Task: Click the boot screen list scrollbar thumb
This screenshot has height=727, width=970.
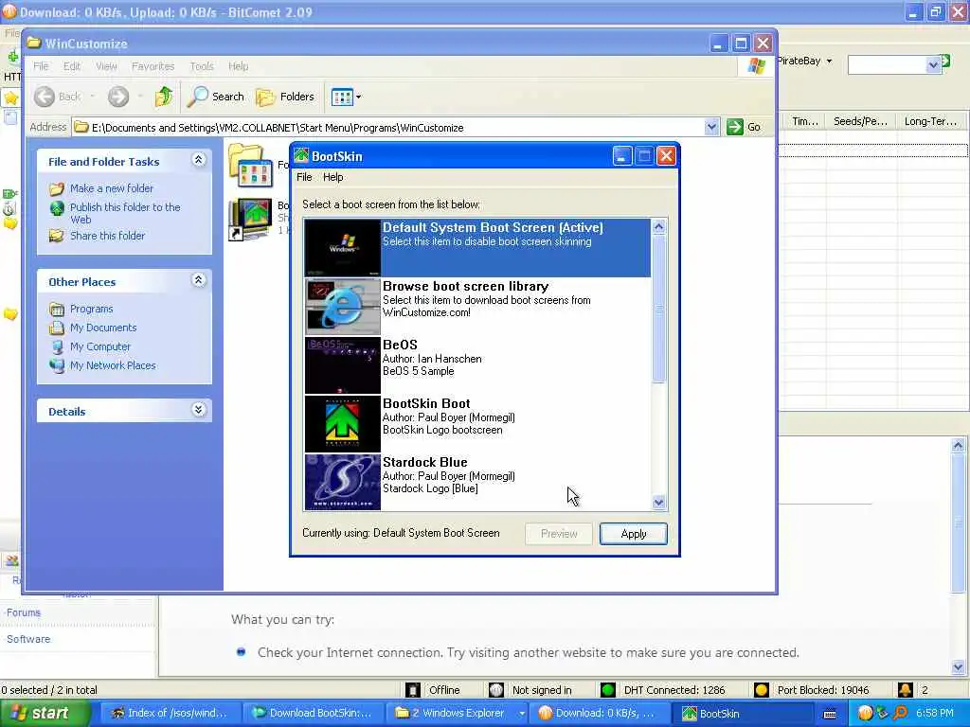Action: click(659, 309)
